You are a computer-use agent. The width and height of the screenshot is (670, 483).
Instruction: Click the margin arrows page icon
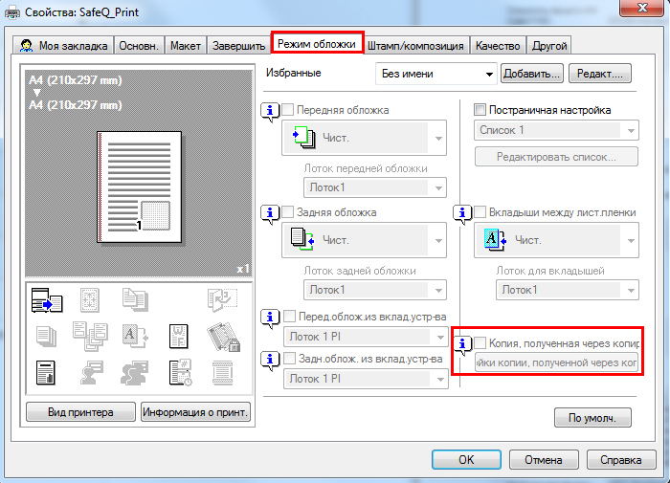90,299
